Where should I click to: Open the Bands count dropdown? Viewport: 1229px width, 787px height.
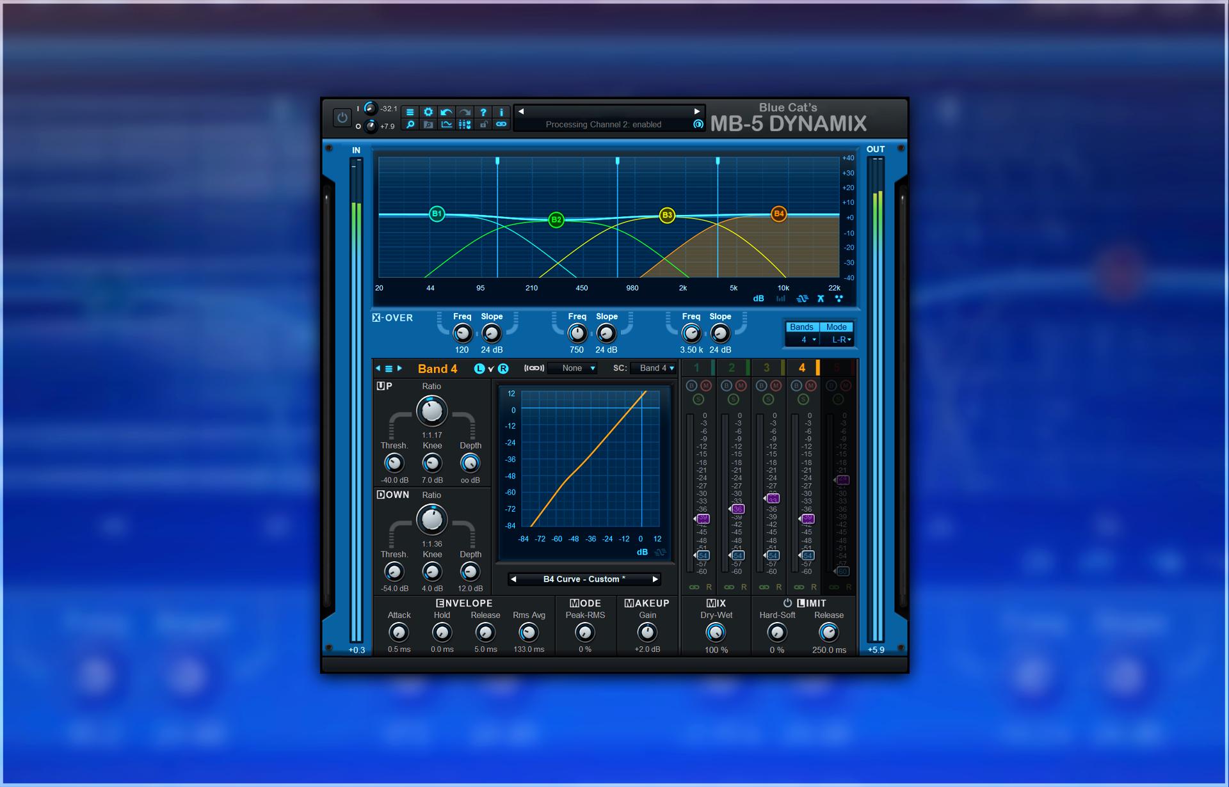(x=803, y=340)
